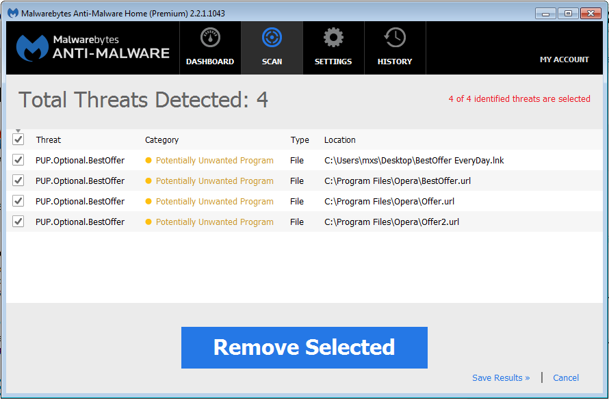Viewport: 609px width, 400px height.
Task: Toggle the select-all threats checkbox
Action: point(18,139)
